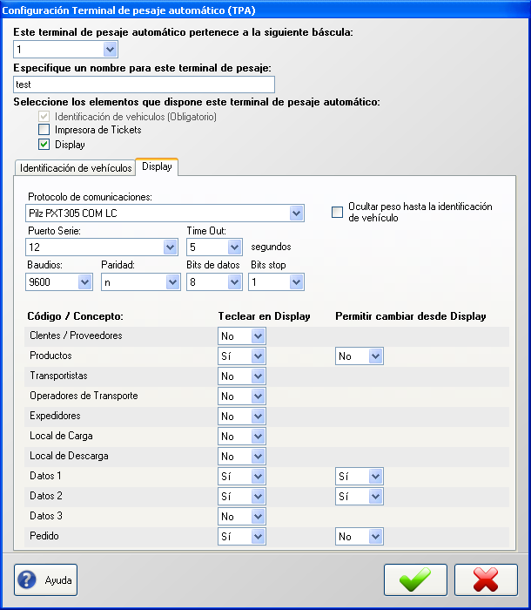Open the Paridad dropdown
The width and height of the screenshot is (531, 610).
click(141, 282)
